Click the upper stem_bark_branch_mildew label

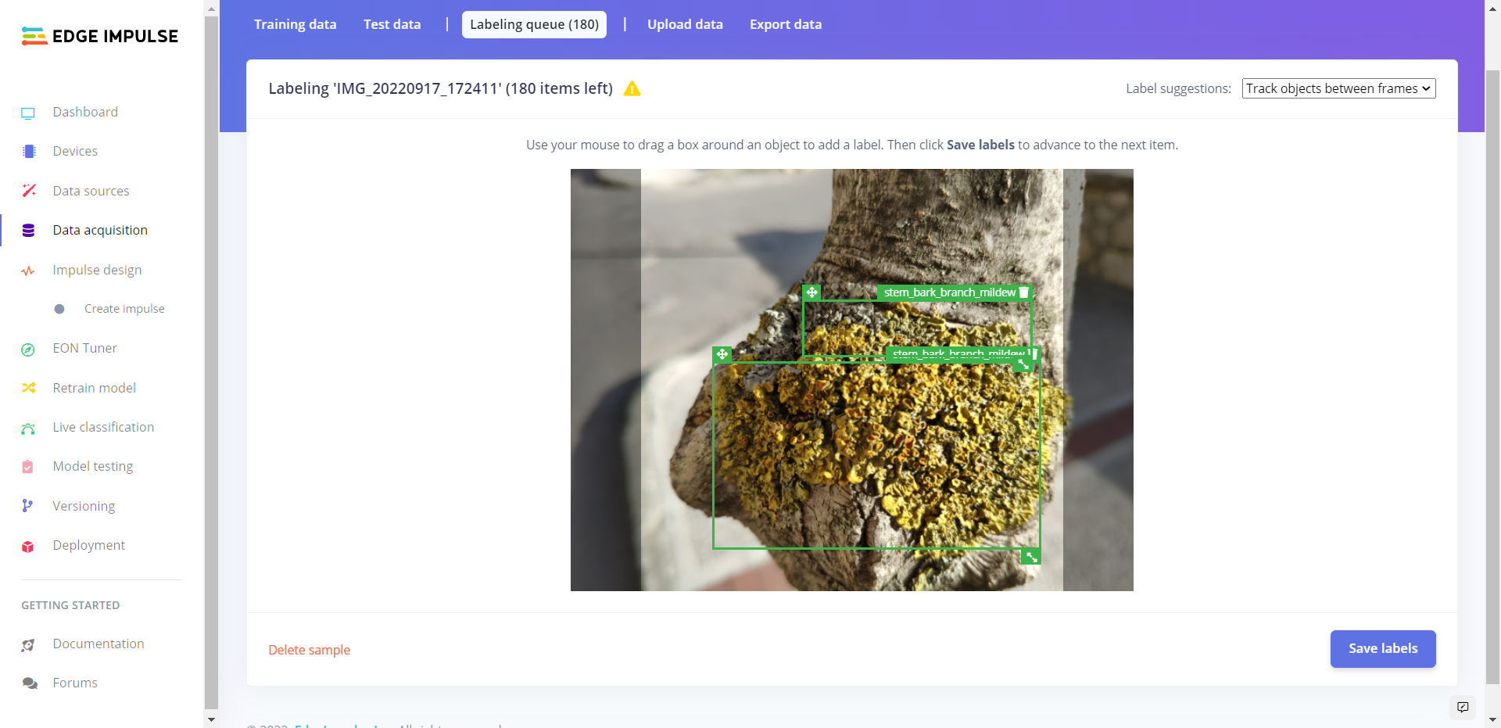coord(950,292)
